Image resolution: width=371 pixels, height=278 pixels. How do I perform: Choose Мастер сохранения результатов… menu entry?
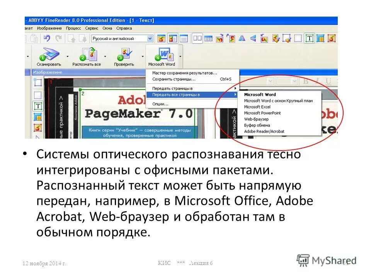pos(192,73)
